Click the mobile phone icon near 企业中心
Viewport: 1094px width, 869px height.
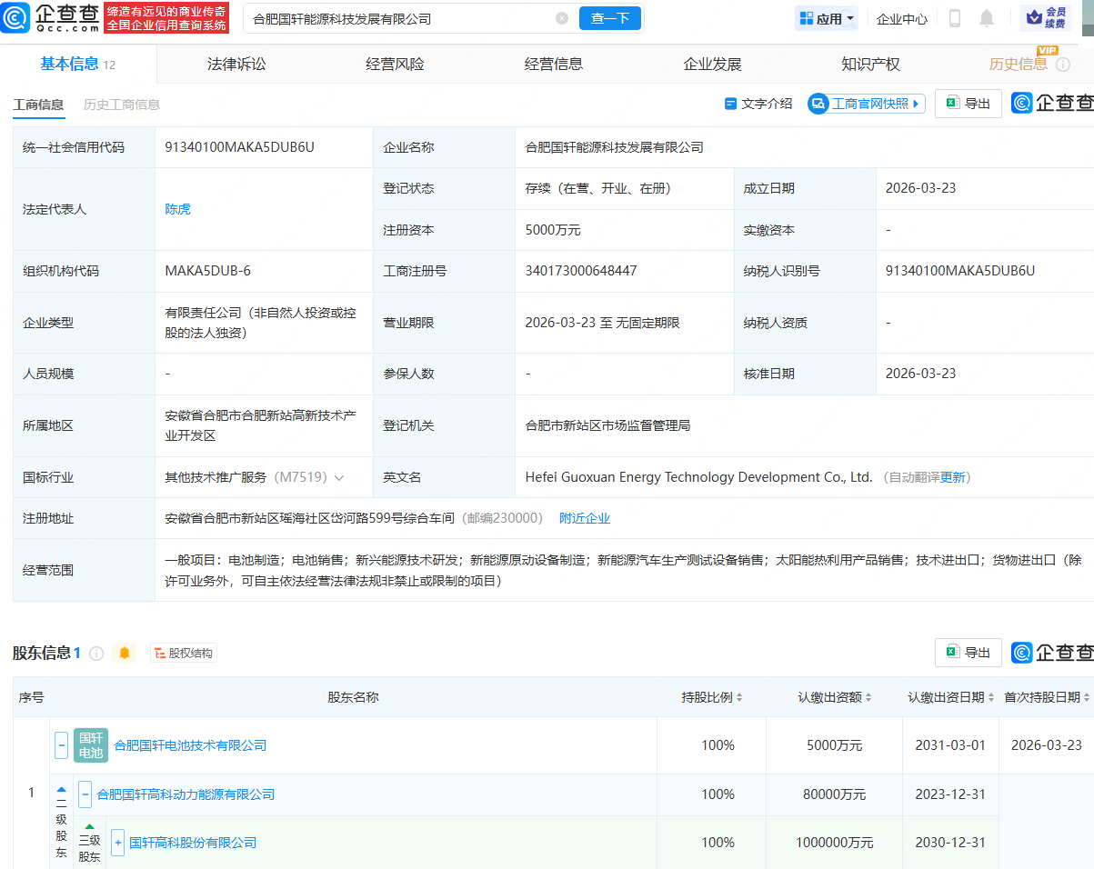pos(955,18)
